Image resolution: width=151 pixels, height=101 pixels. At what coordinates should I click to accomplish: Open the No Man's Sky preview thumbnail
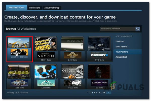click(x=45, y=72)
